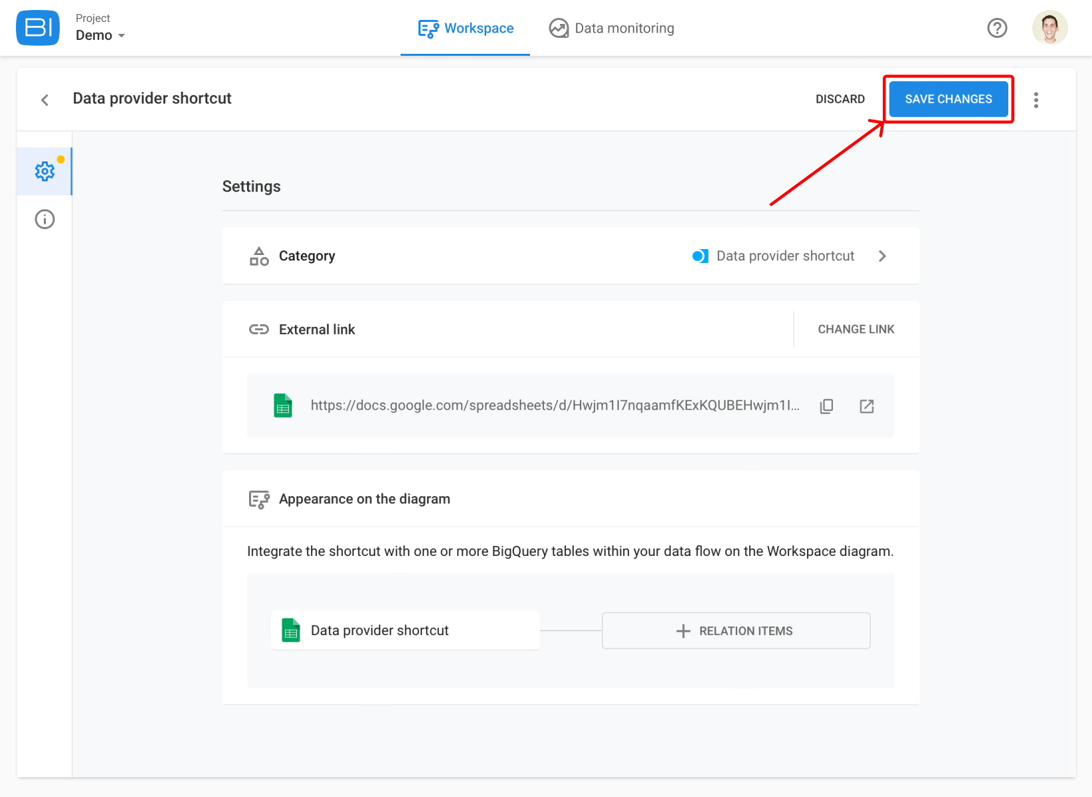Click the Category shapes icon
This screenshot has width=1092, height=797.
click(259, 256)
